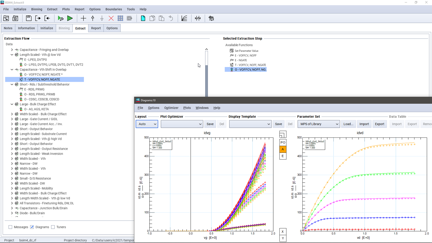Switch to the Report tab
Viewport: 432px width, 243px height.
click(x=96, y=28)
